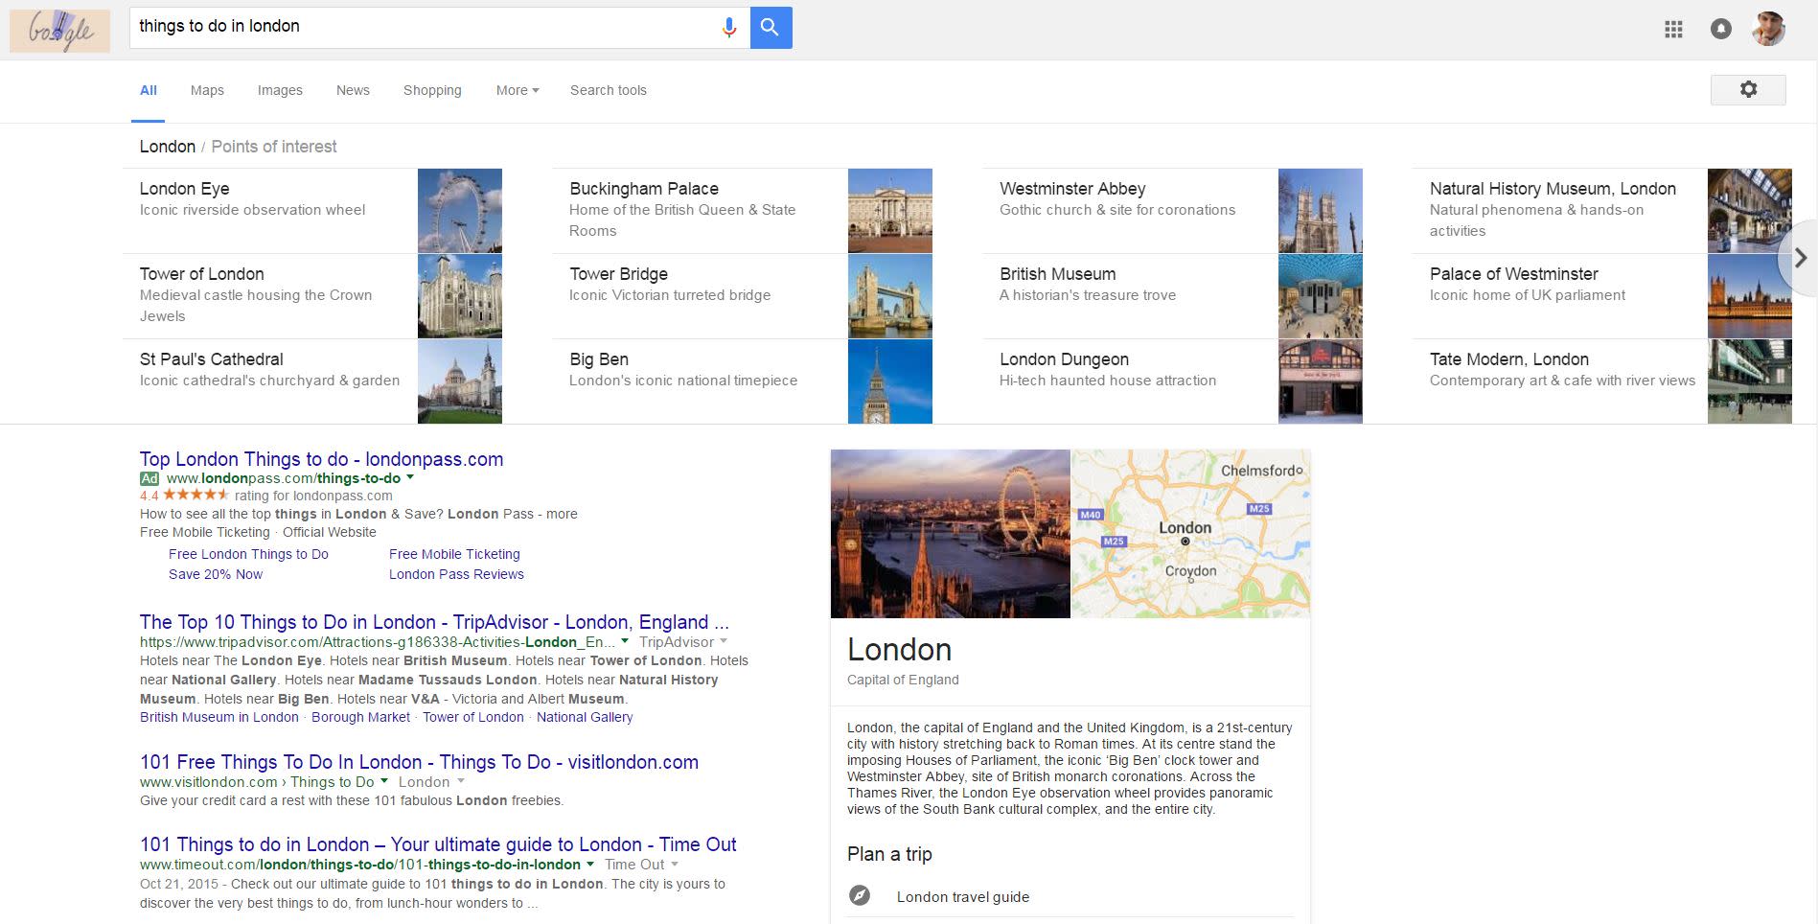1818x924 pixels.
Task: Expand the londonpass ad URL dropdown arrow
Action: click(x=410, y=477)
